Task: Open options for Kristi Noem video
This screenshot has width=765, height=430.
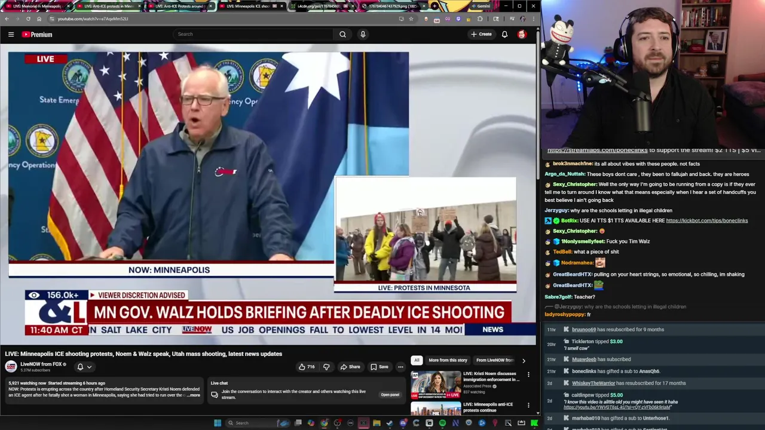Action: 528,374
